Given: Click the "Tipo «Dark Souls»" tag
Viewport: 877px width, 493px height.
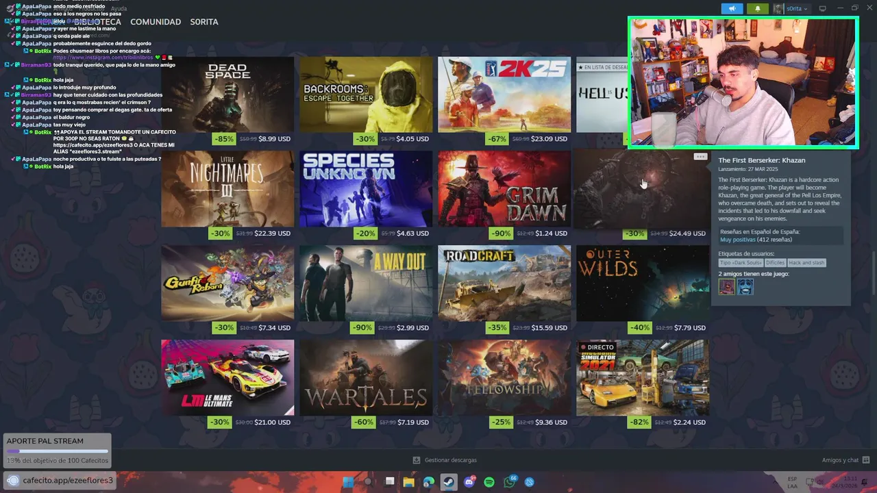Looking at the screenshot, I should point(741,263).
